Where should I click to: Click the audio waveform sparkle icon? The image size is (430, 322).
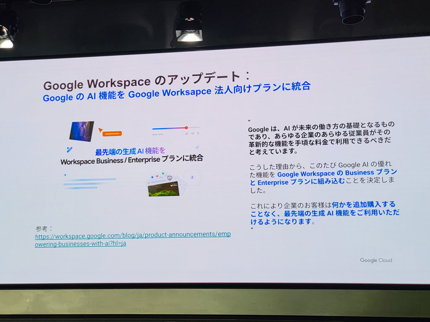click(x=197, y=148)
